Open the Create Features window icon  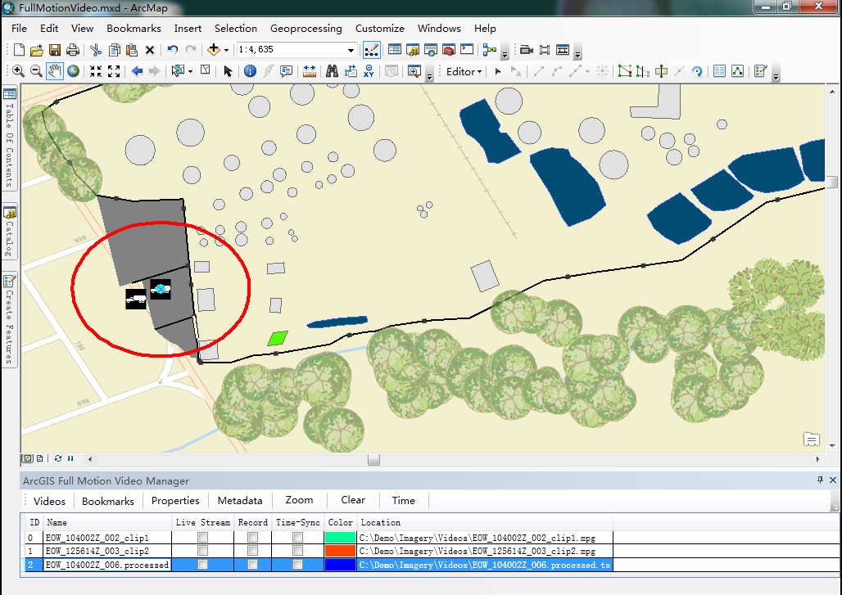coord(760,71)
